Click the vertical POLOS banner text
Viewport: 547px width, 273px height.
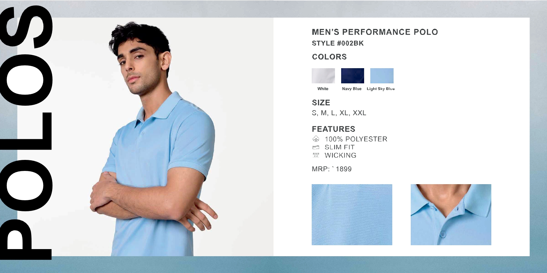(x=27, y=132)
